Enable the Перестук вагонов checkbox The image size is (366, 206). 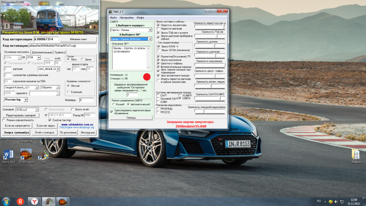158,29
